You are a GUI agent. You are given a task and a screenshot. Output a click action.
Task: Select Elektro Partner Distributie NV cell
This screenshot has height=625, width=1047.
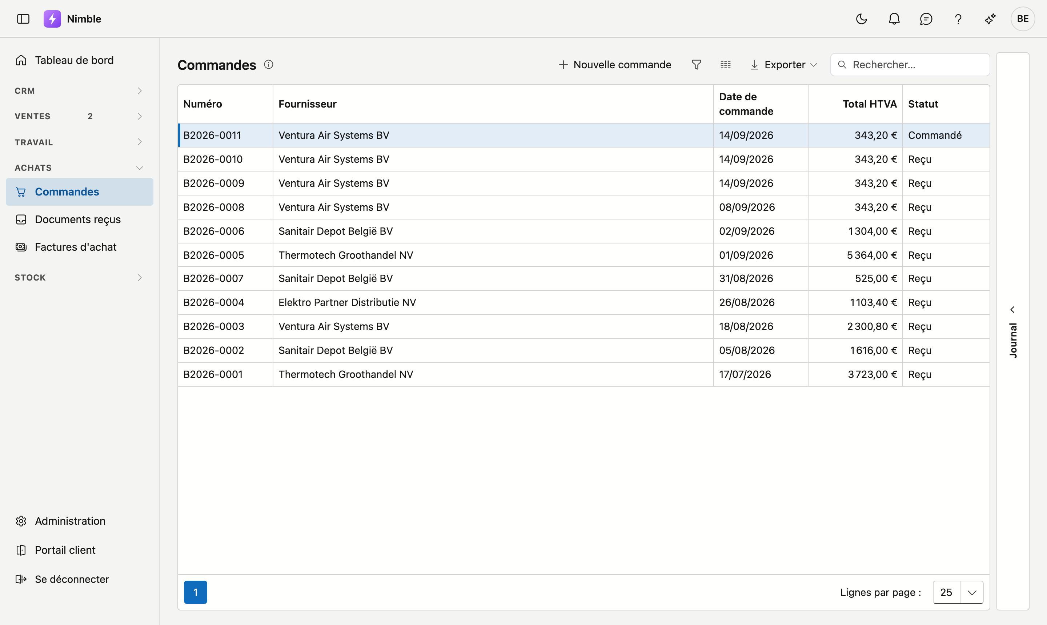pos(493,302)
